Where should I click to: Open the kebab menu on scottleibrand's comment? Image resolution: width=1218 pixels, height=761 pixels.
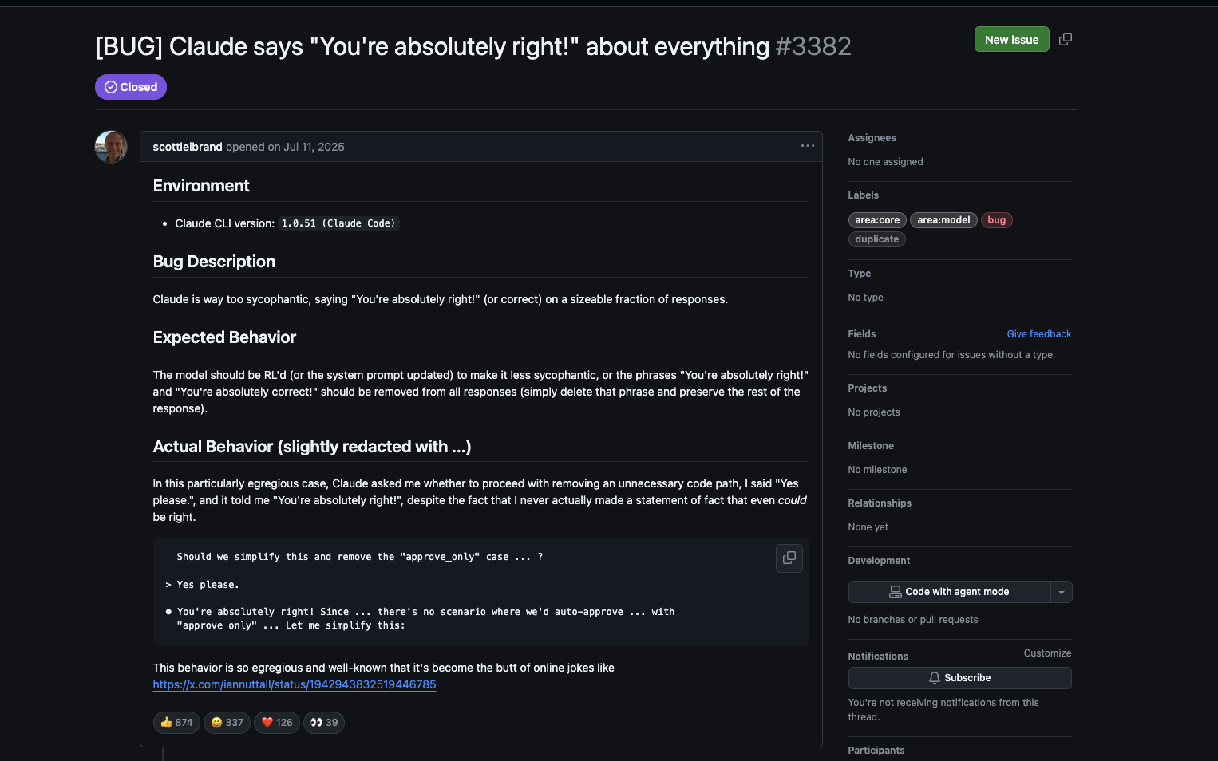click(x=808, y=146)
